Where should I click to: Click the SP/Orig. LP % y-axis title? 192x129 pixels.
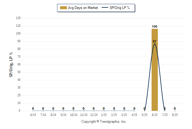pyautogui.click(x=11, y=65)
